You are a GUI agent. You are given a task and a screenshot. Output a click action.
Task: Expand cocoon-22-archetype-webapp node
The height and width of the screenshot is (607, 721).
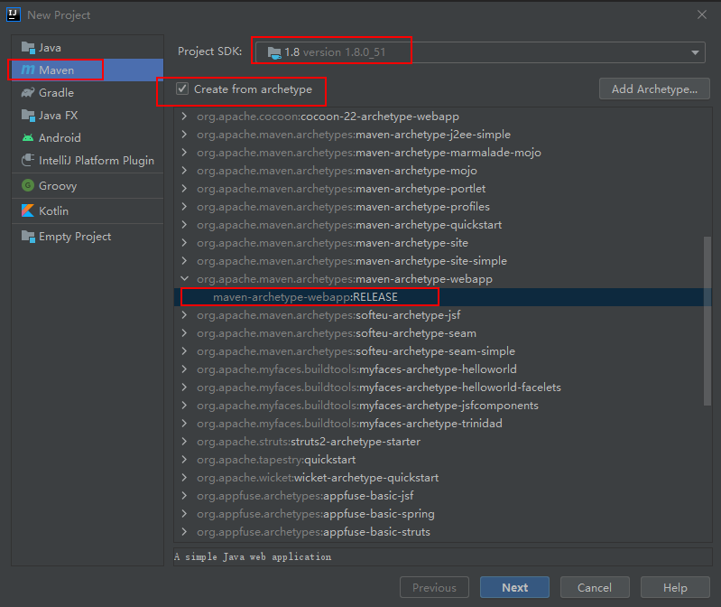coord(184,116)
